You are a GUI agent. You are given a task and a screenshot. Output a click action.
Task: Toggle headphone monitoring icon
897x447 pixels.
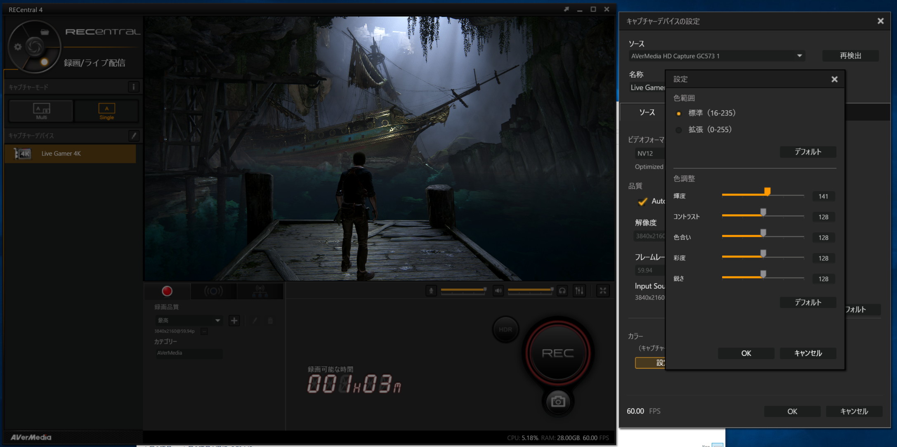(x=562, y=291)
